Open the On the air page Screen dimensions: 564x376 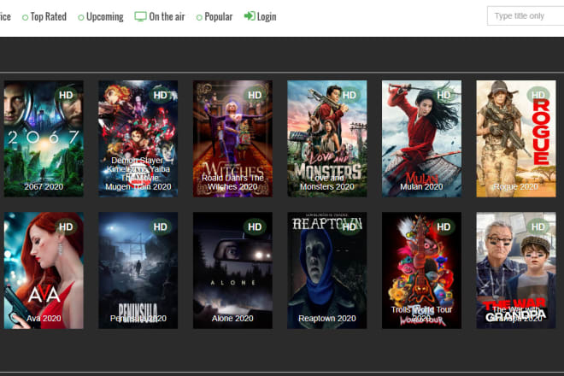(167, 16)
